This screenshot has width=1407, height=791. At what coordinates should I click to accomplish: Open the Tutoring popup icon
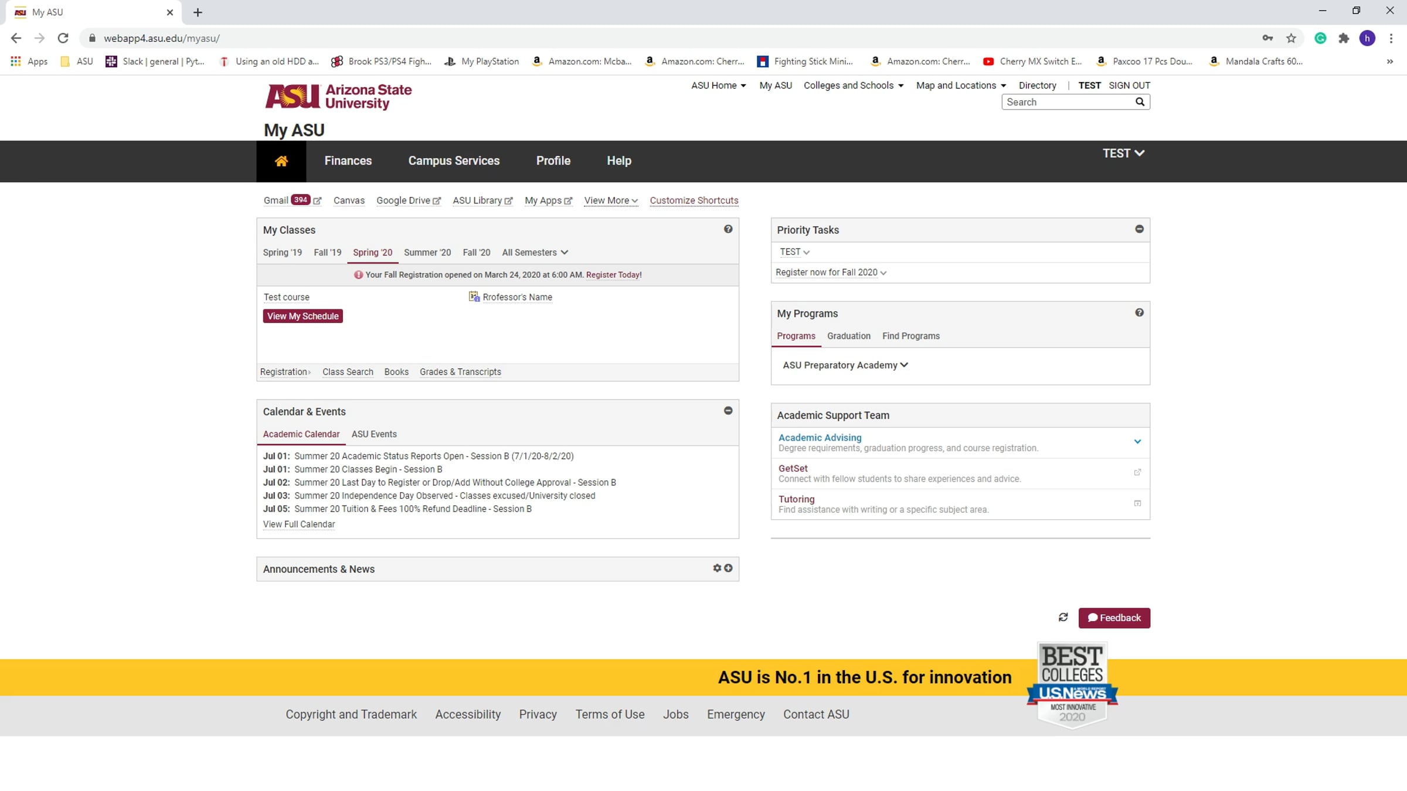[1137, 503]
